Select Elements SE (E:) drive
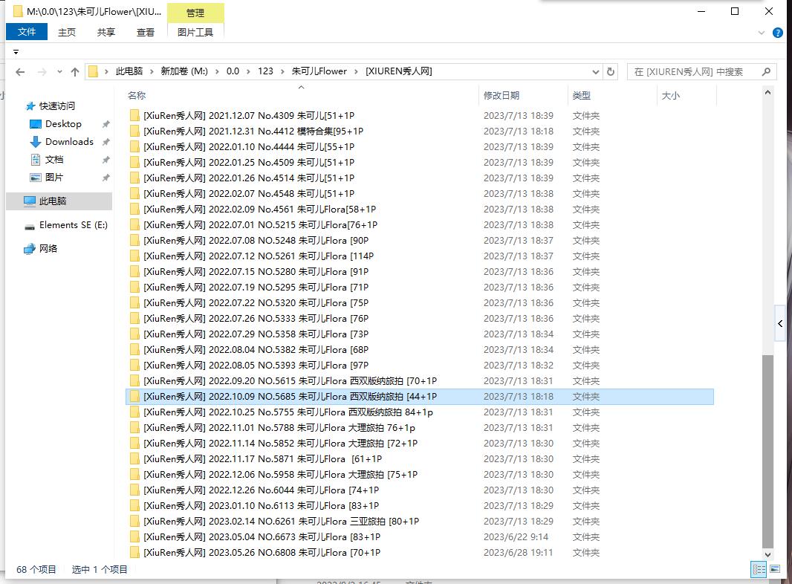The width and height of the screenshot is (792, 584). click(x=73, y=225)
